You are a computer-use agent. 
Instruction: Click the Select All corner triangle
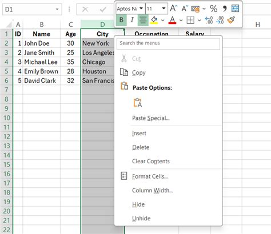8,25
